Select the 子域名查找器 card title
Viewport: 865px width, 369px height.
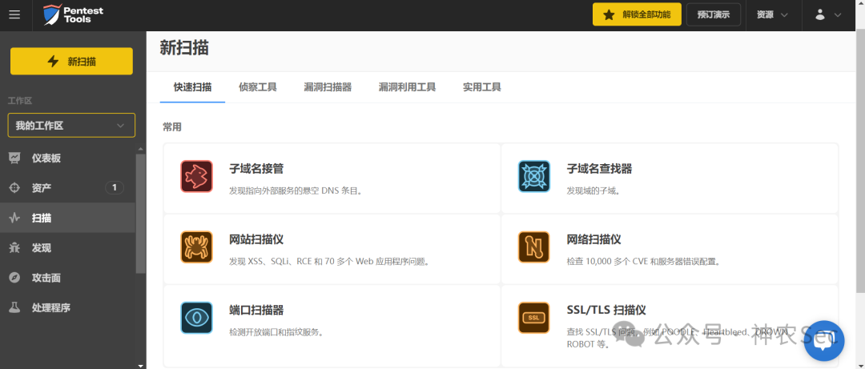[599, 169]
